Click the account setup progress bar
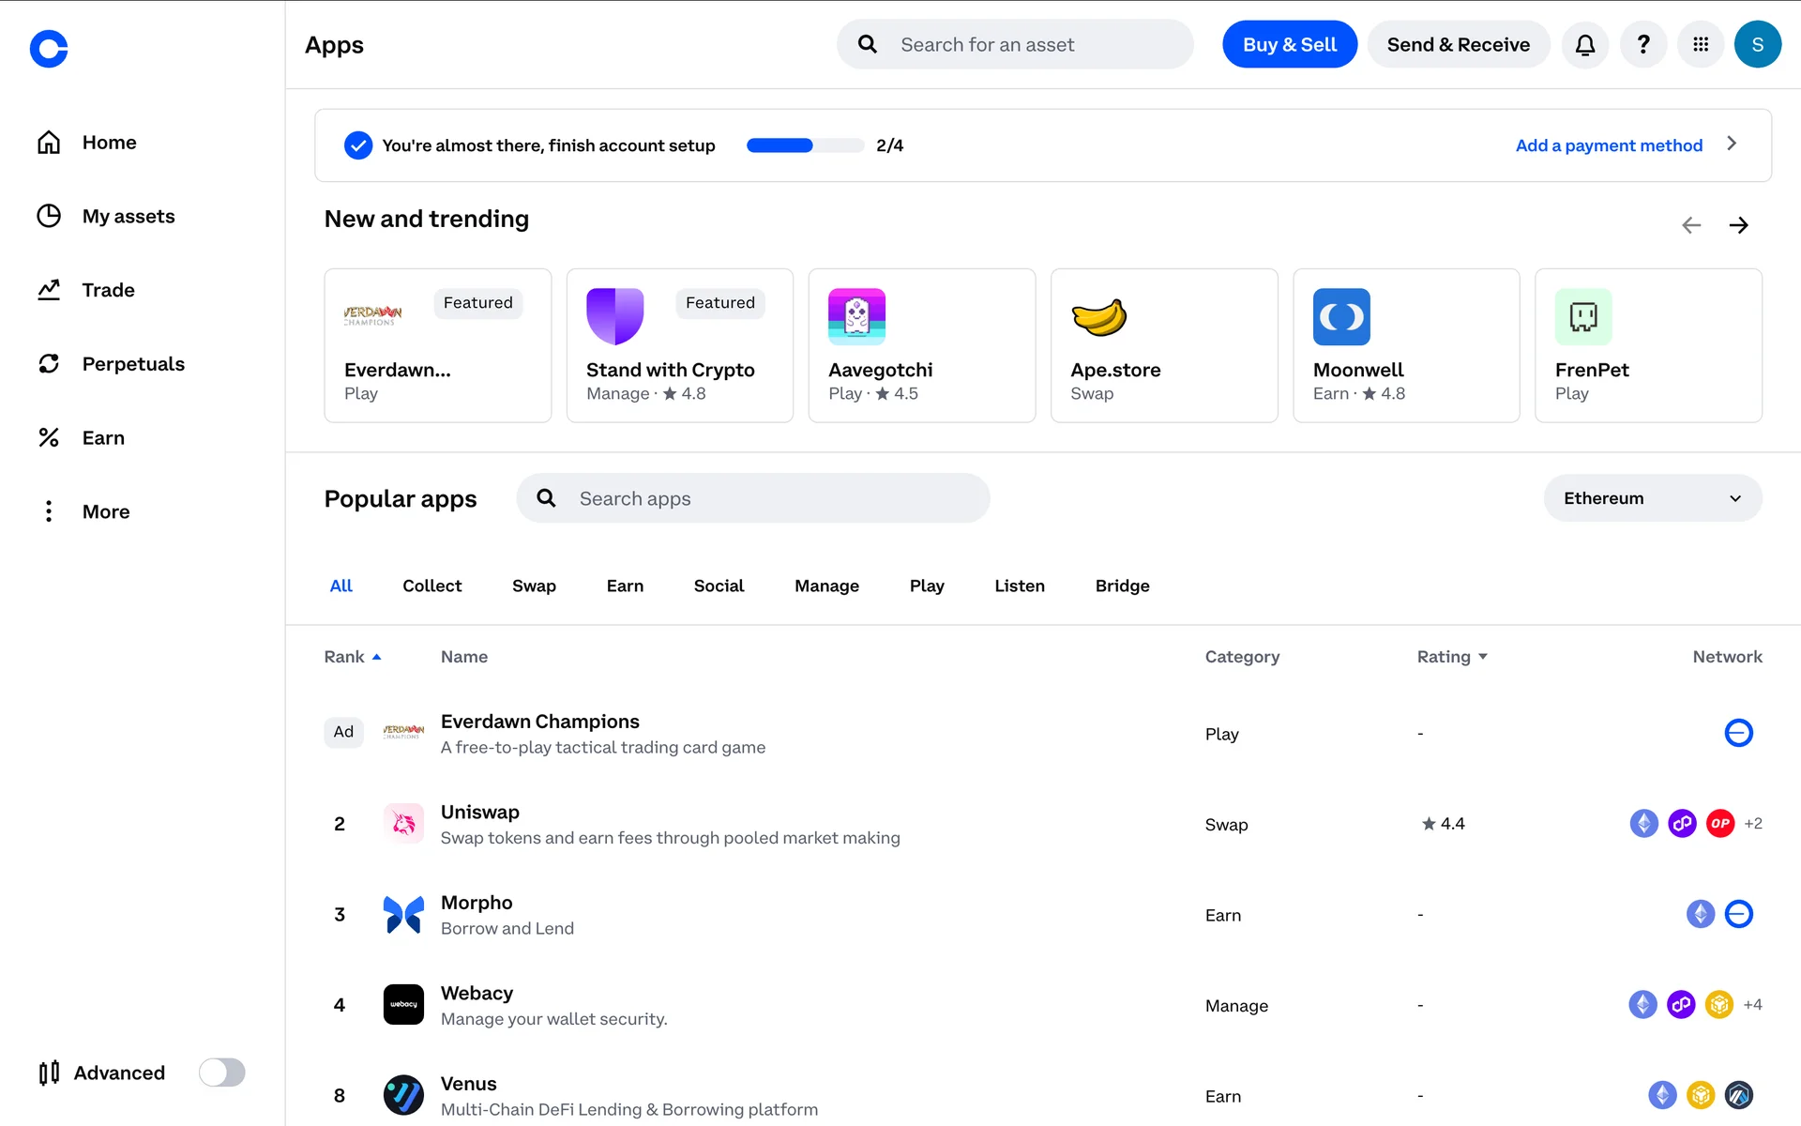The width and height of the screenshot is (1801, 1126). click(805, 145)
